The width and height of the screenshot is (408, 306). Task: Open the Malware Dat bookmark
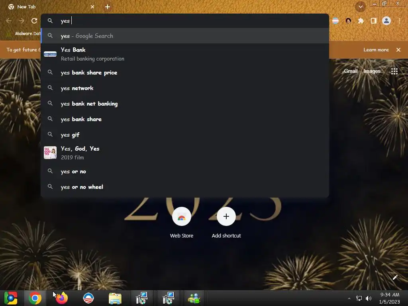point(24,33)
